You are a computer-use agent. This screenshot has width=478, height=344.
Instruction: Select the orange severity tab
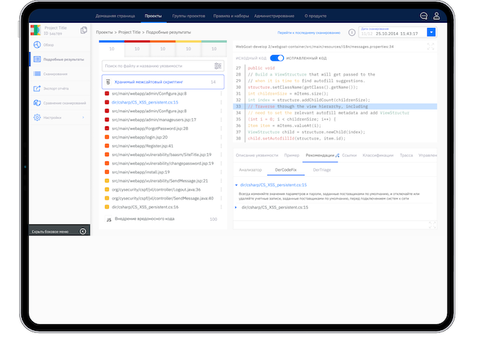tap(163, 48)
